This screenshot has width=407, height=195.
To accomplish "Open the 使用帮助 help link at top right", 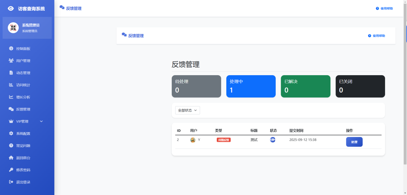I will pyautogui.click(x=384, y=8).
